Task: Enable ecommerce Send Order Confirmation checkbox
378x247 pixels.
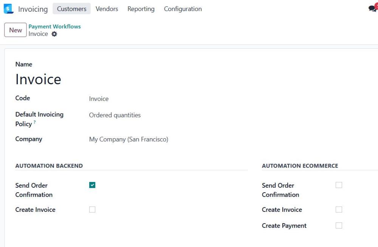Action: click(339, 185)
